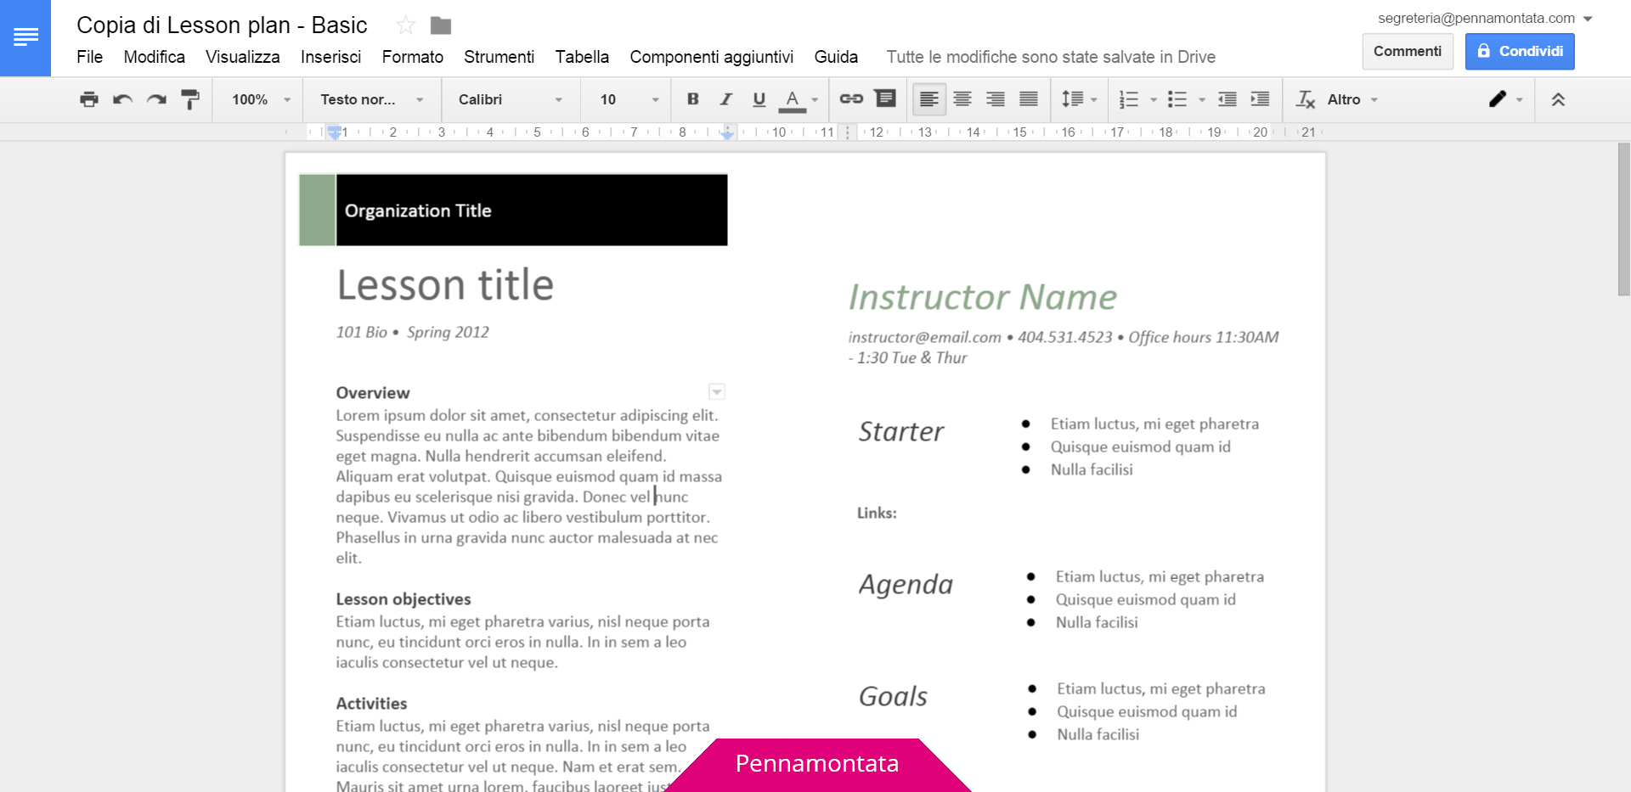The height and width of the screenshot is (792, 1631).
Task: Toggle italic formatting
Action: 725,99
